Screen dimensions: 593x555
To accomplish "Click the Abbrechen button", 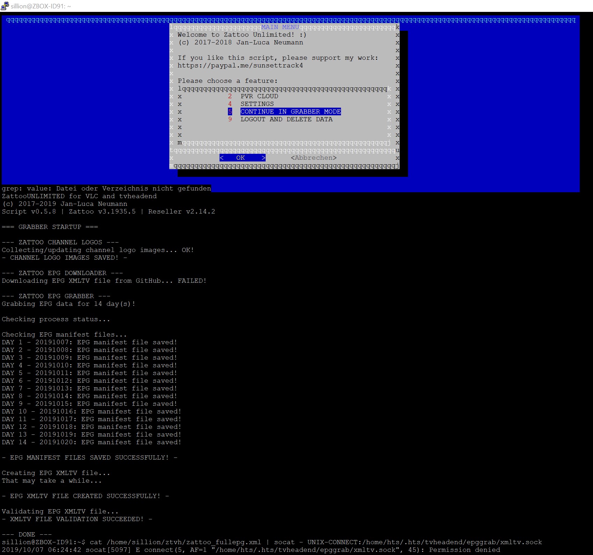I will [x=314, y=158].
